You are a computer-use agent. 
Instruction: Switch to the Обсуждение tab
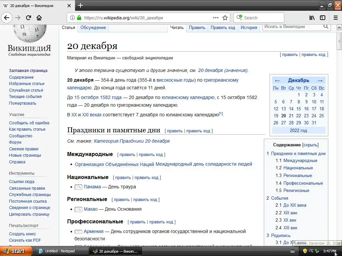coord(93,27)
